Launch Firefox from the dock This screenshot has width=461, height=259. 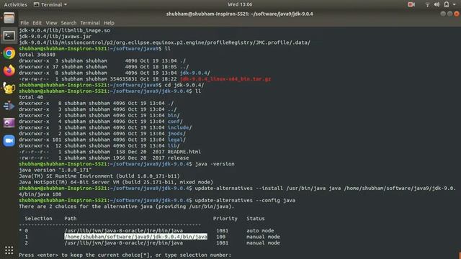[x=9, y=71]
